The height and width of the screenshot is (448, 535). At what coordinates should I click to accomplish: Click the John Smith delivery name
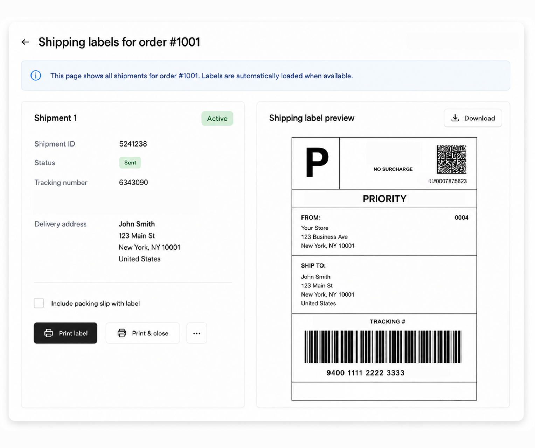[x=137, y=224]
